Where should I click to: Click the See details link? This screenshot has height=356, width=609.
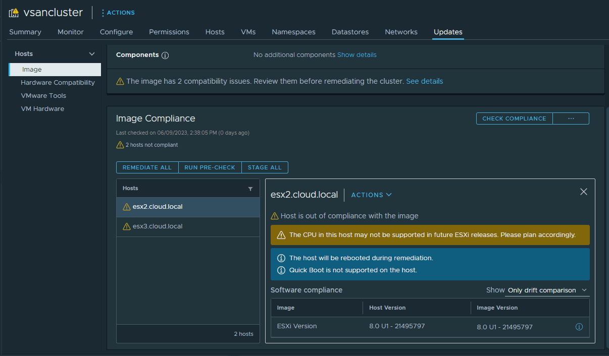(424, 81)
